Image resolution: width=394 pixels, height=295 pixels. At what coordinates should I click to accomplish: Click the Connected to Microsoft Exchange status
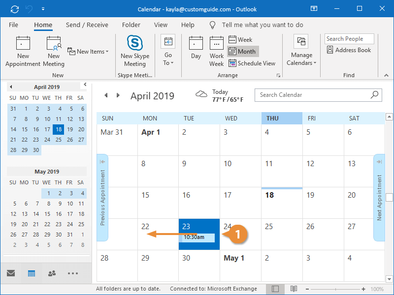(x=213, y=289)
